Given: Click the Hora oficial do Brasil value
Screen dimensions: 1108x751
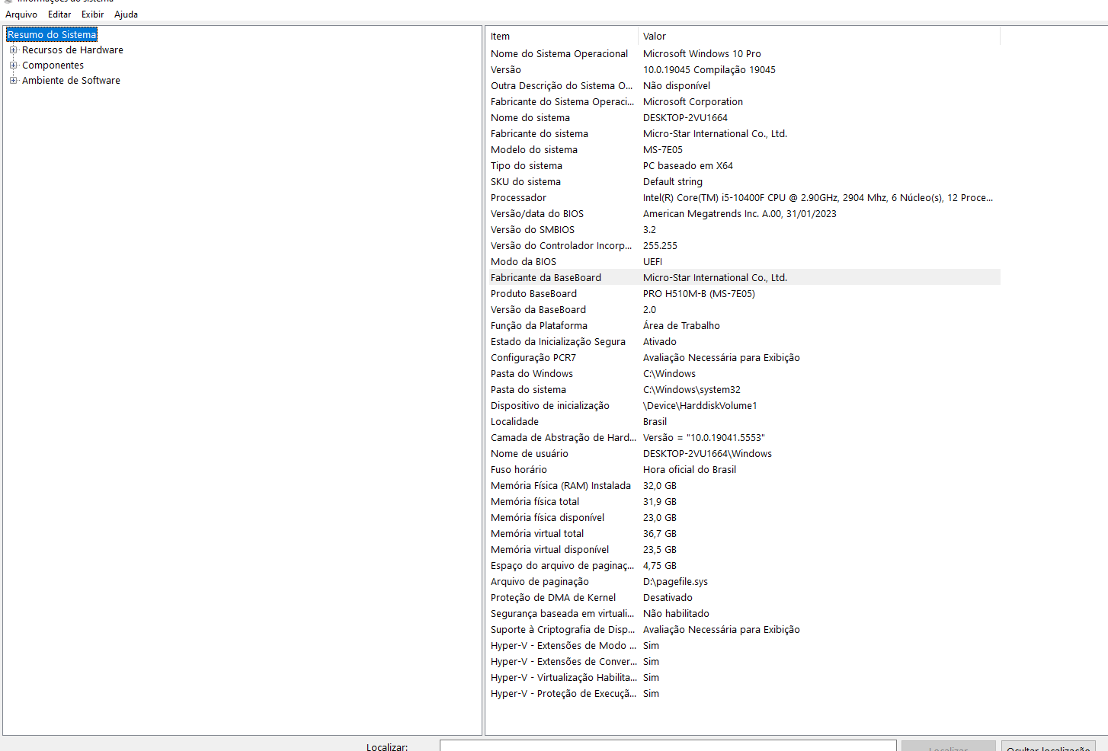Looking at the screenshot, I should pyautogui.click(x=690, y=470).
